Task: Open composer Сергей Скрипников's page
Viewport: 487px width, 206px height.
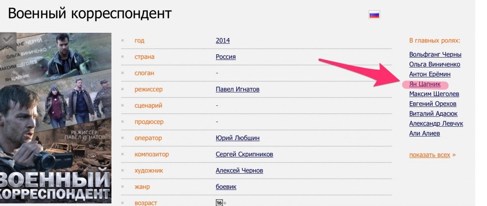Action: 244,154
